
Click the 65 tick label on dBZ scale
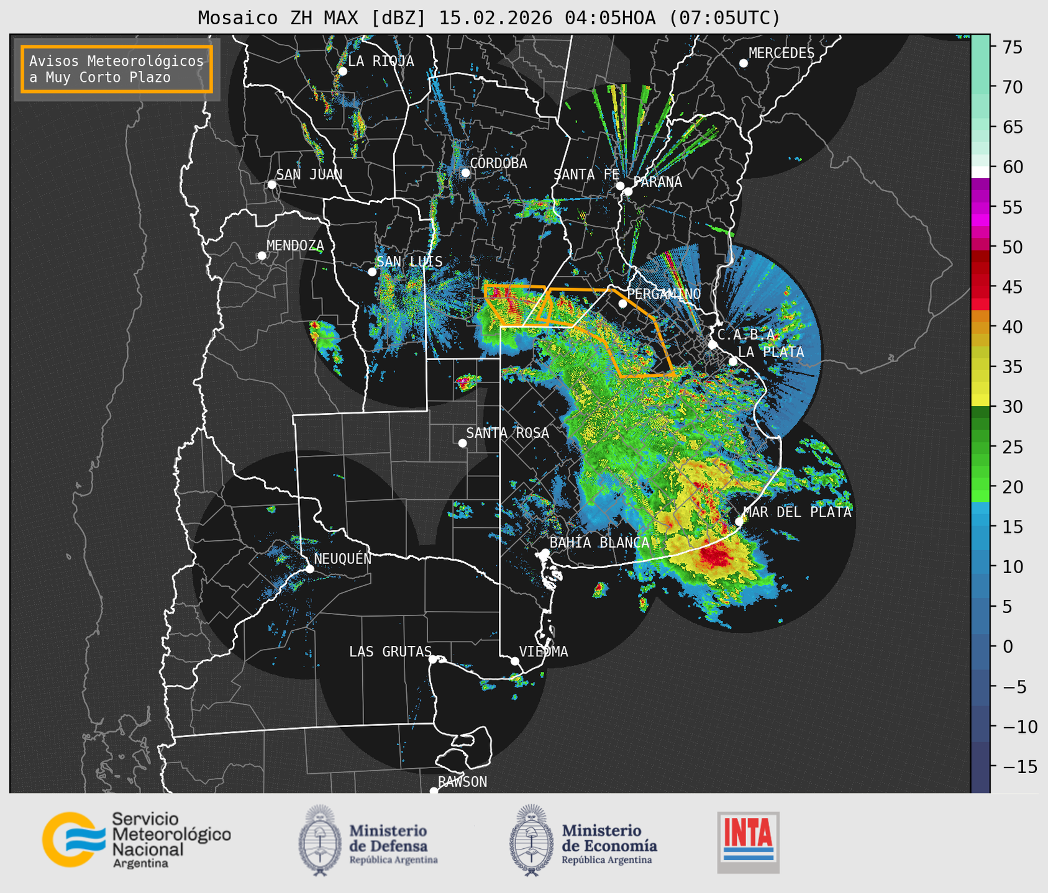[x=1012, y=127]
